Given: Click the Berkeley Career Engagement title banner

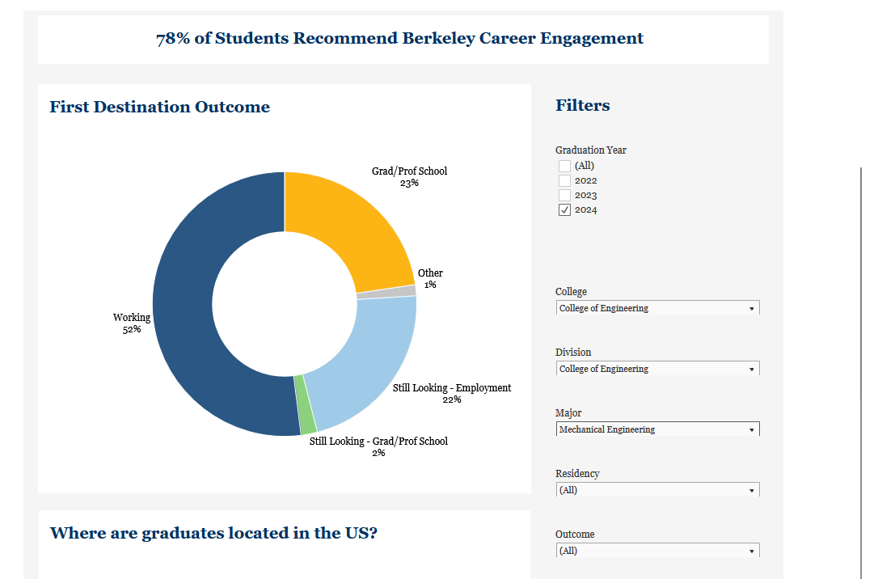Looking at the screenshot, I should (399, 38).
